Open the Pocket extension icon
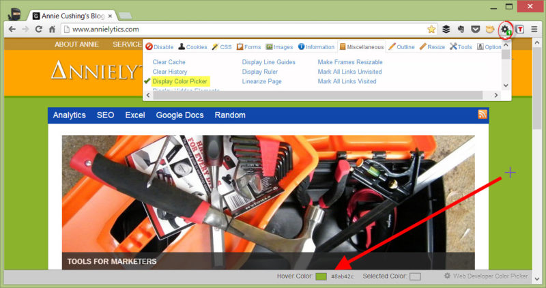Viewport: 546px width, 288px height. click(x=474, y=29)
